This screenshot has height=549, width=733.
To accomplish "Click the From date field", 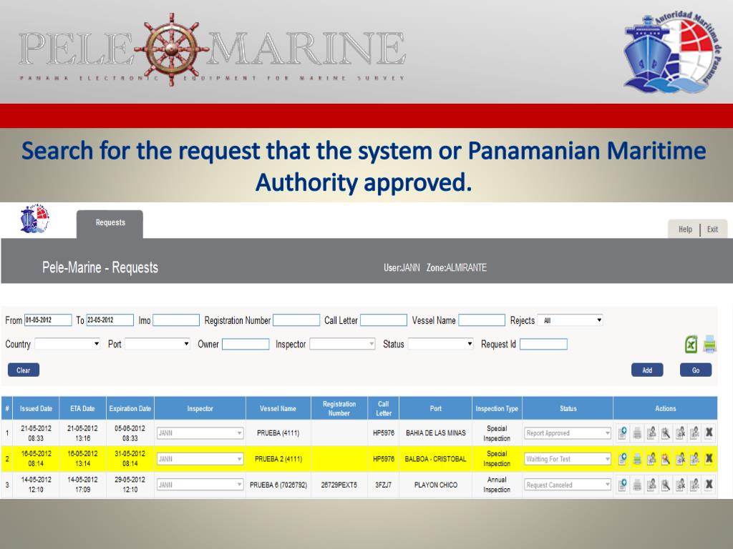I will click(x=48, y=320).
